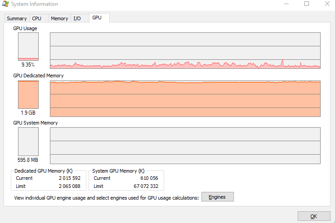Go to the I/O tab
The width and height of the screenshot is (335, 223).
coord(77,18)
